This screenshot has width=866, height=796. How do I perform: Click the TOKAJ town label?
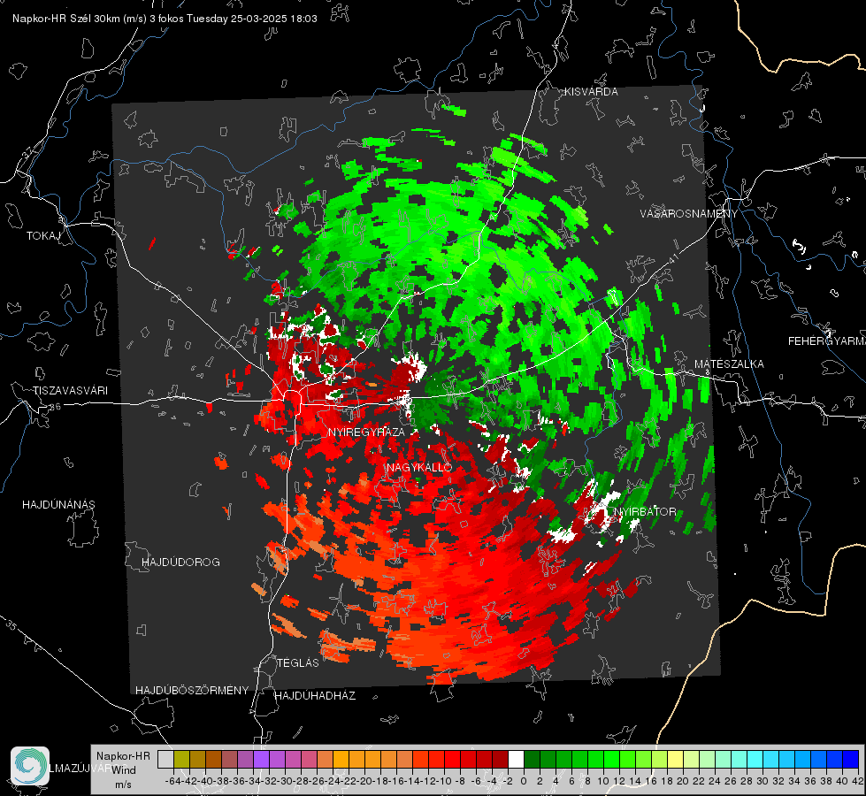[x=43, y=236]
